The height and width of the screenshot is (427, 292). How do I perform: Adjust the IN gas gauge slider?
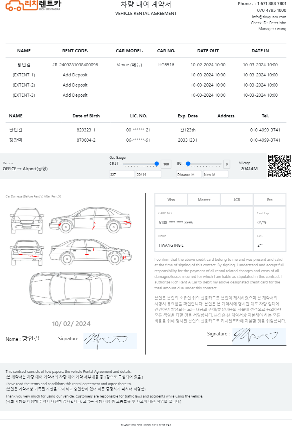click(204, 164)
